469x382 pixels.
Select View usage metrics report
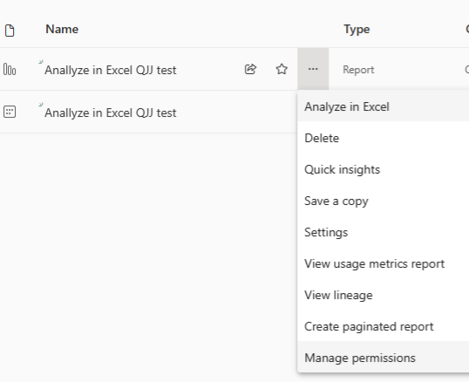coord(384,264)
